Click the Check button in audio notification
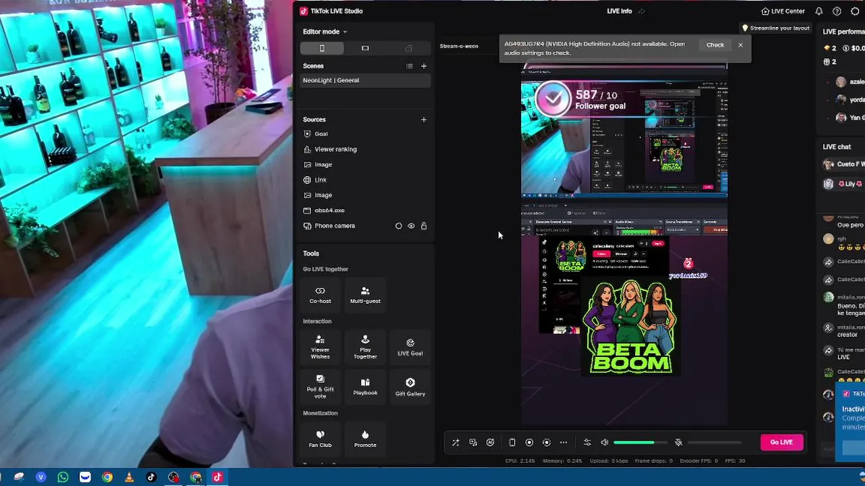 pyautogui.click(x=715, y=45)
